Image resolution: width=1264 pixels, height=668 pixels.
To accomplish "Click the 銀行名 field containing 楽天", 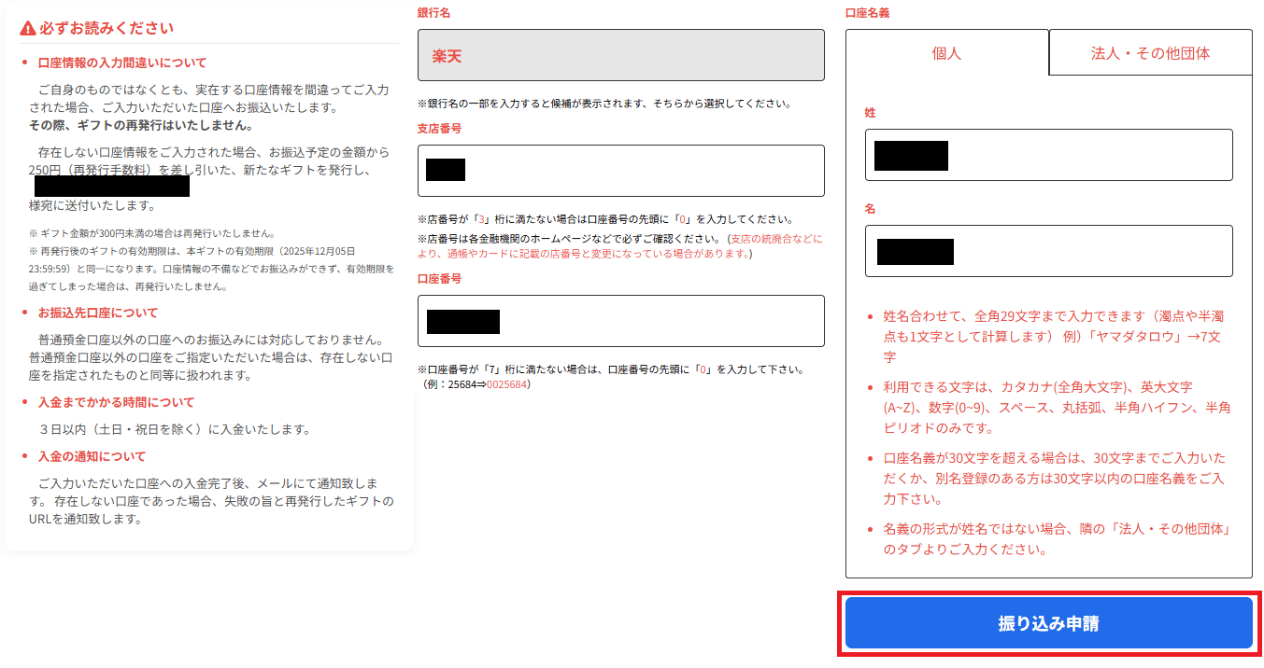I will (x=620, y=55).
